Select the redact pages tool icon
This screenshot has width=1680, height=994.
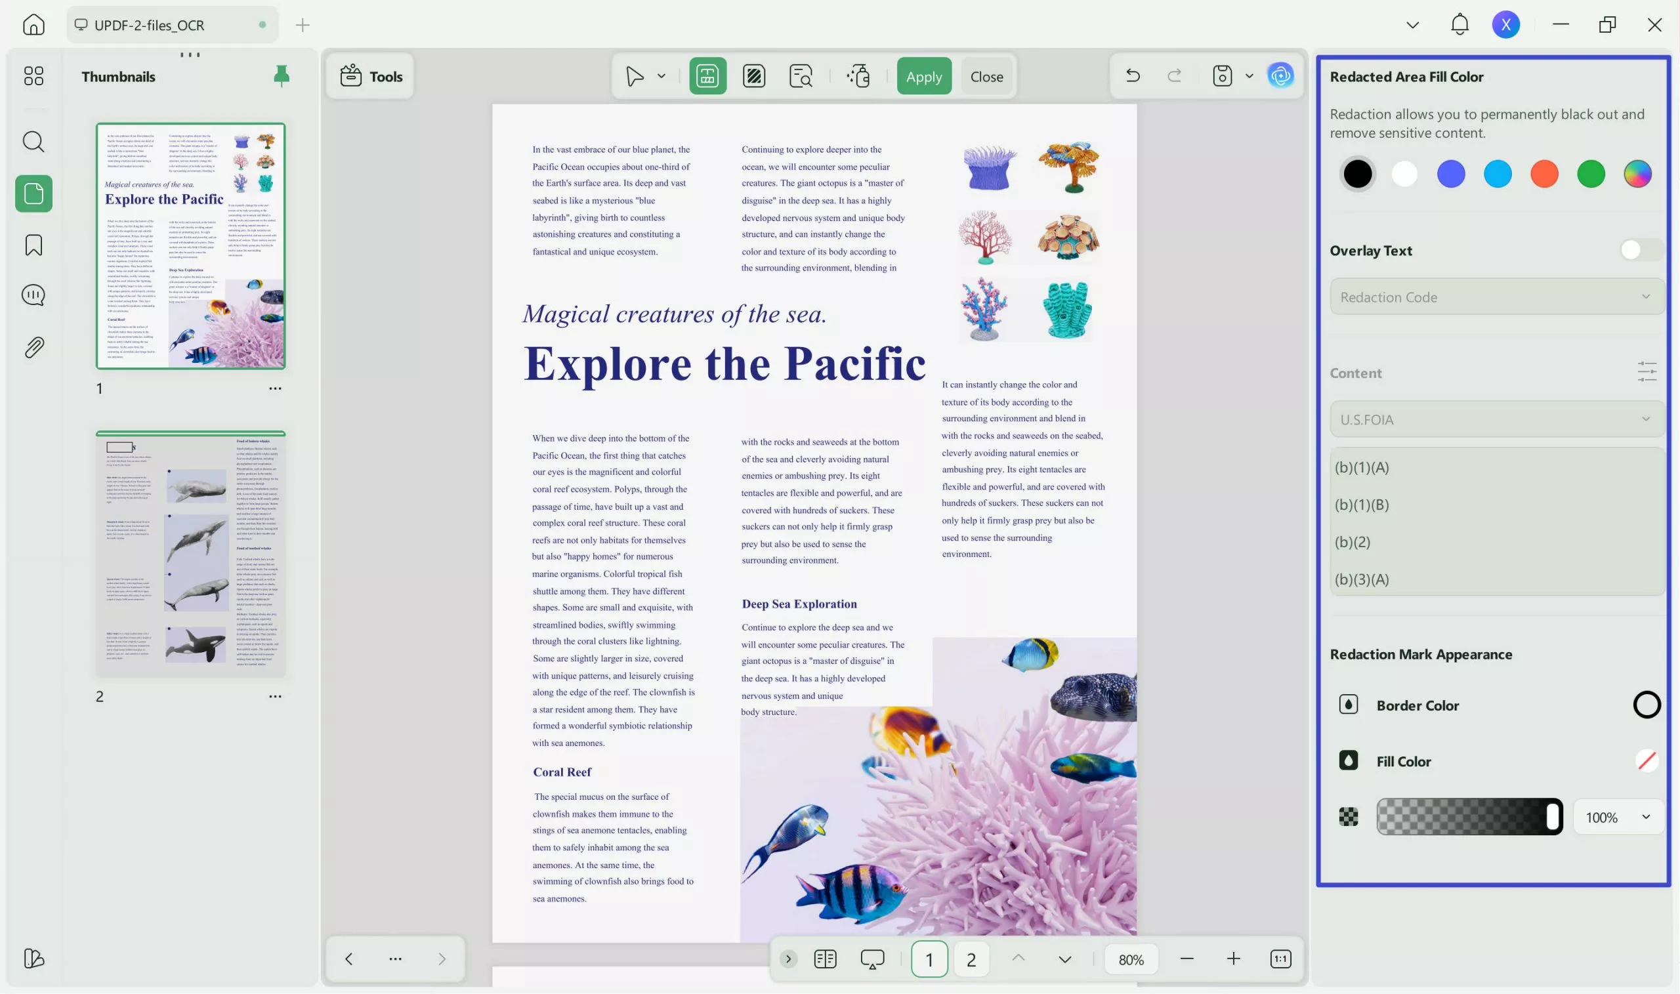point(754,76)
